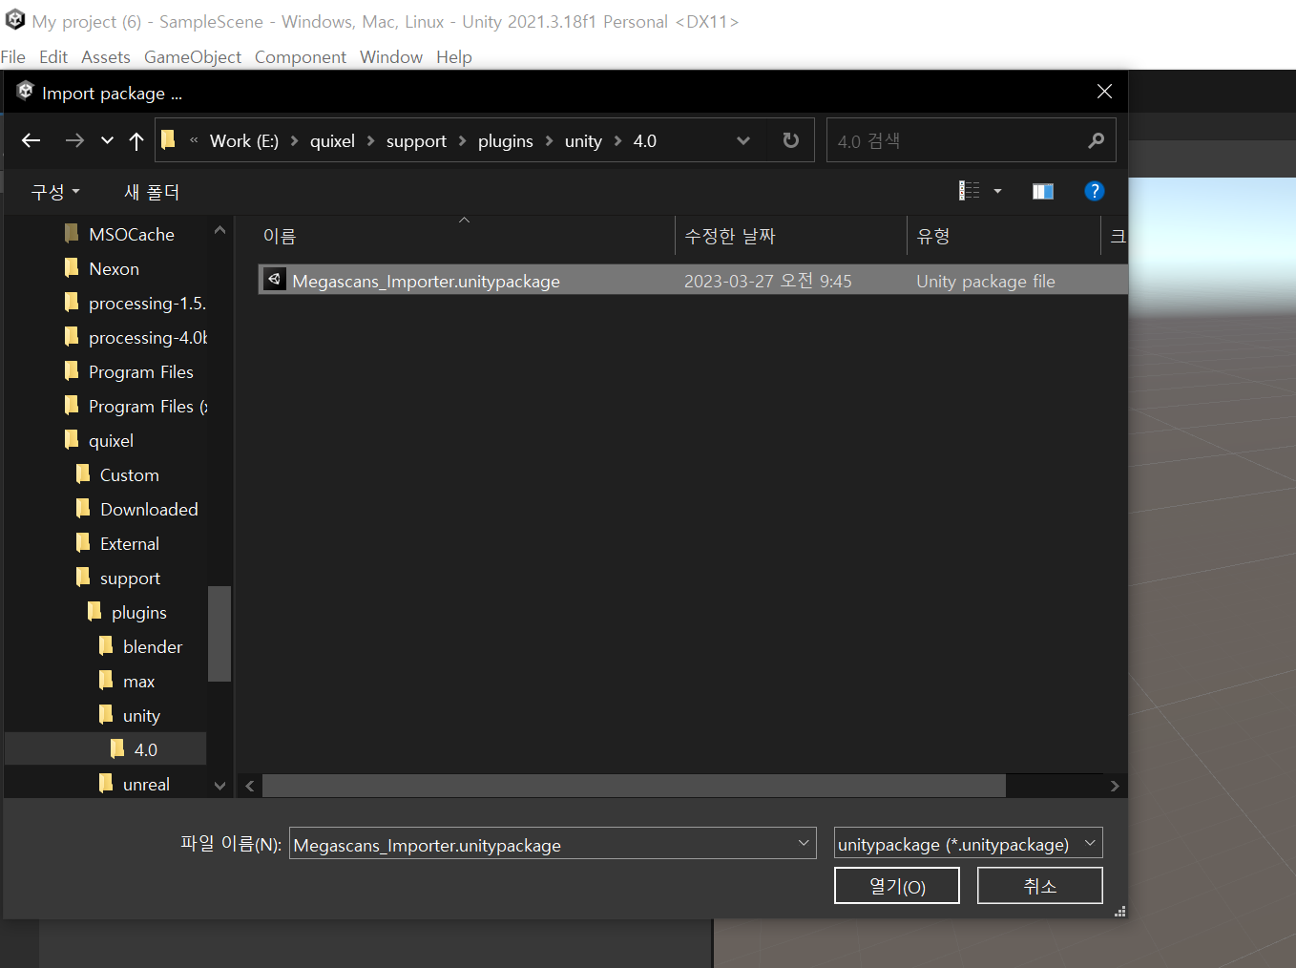Go back with the left arrow icon

coord(31,140)
